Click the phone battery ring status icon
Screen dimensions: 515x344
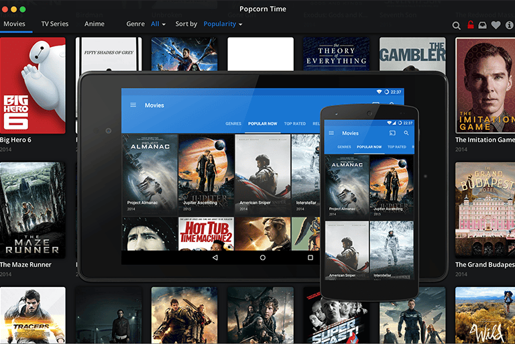coord(400,123)
